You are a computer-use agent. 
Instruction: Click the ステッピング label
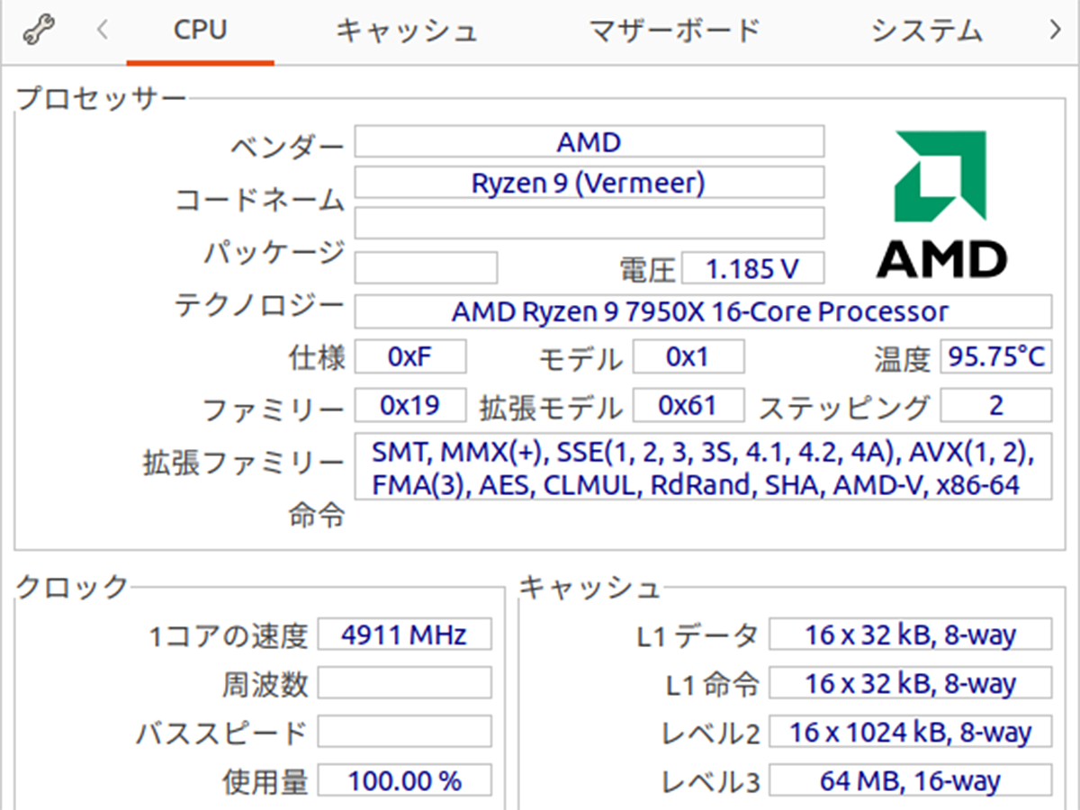point(844,408)
